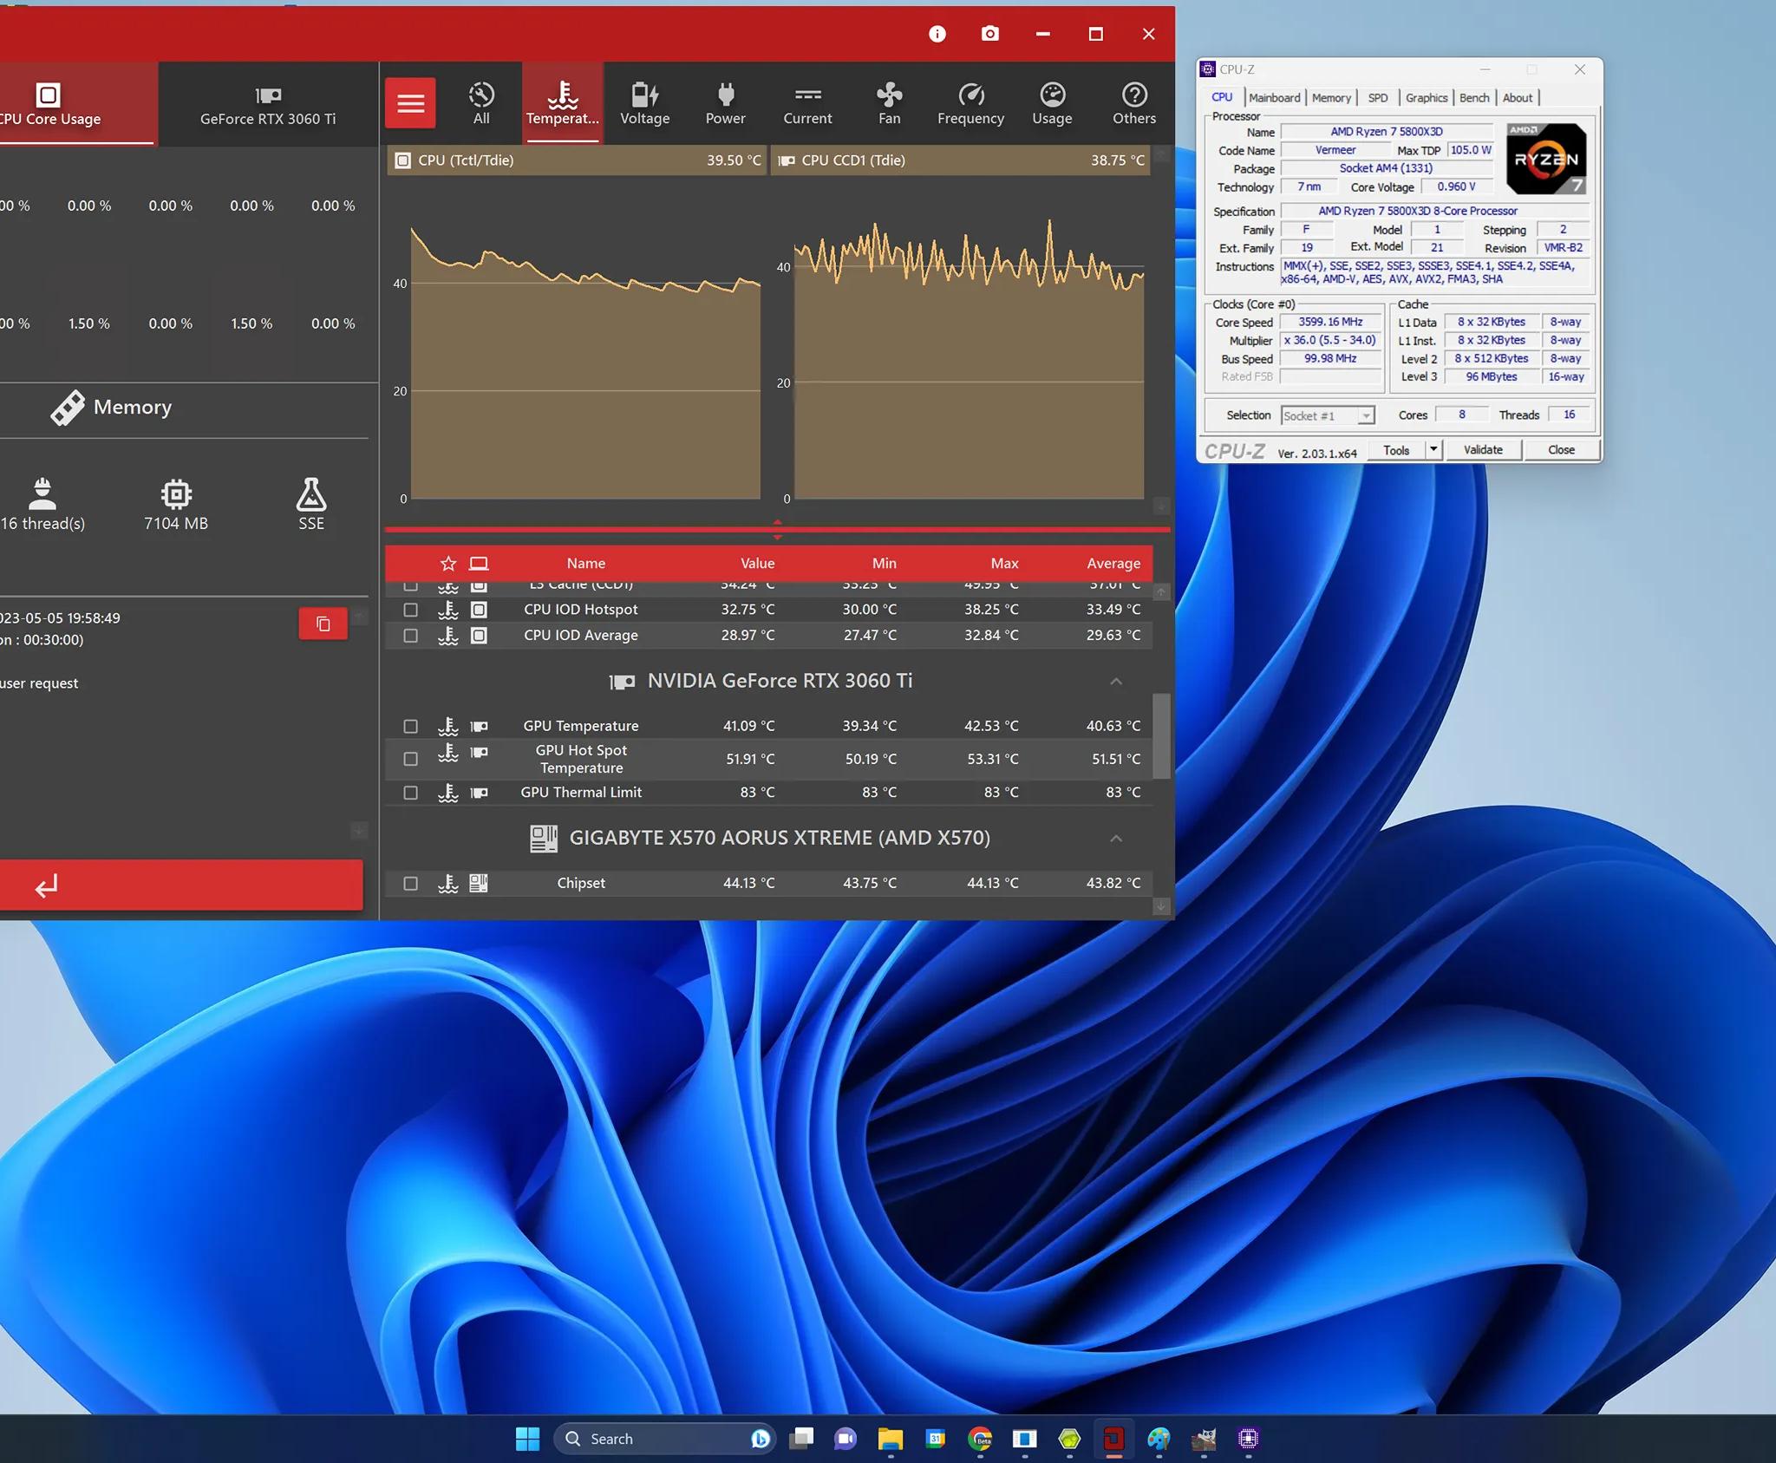Open the About tab in CPU-Z
The width and height of the screenshot is (1776, 1463).
[x=1518, y=98]
